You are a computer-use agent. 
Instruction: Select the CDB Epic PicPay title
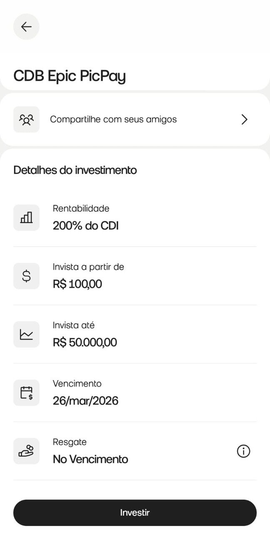(70, 76)
